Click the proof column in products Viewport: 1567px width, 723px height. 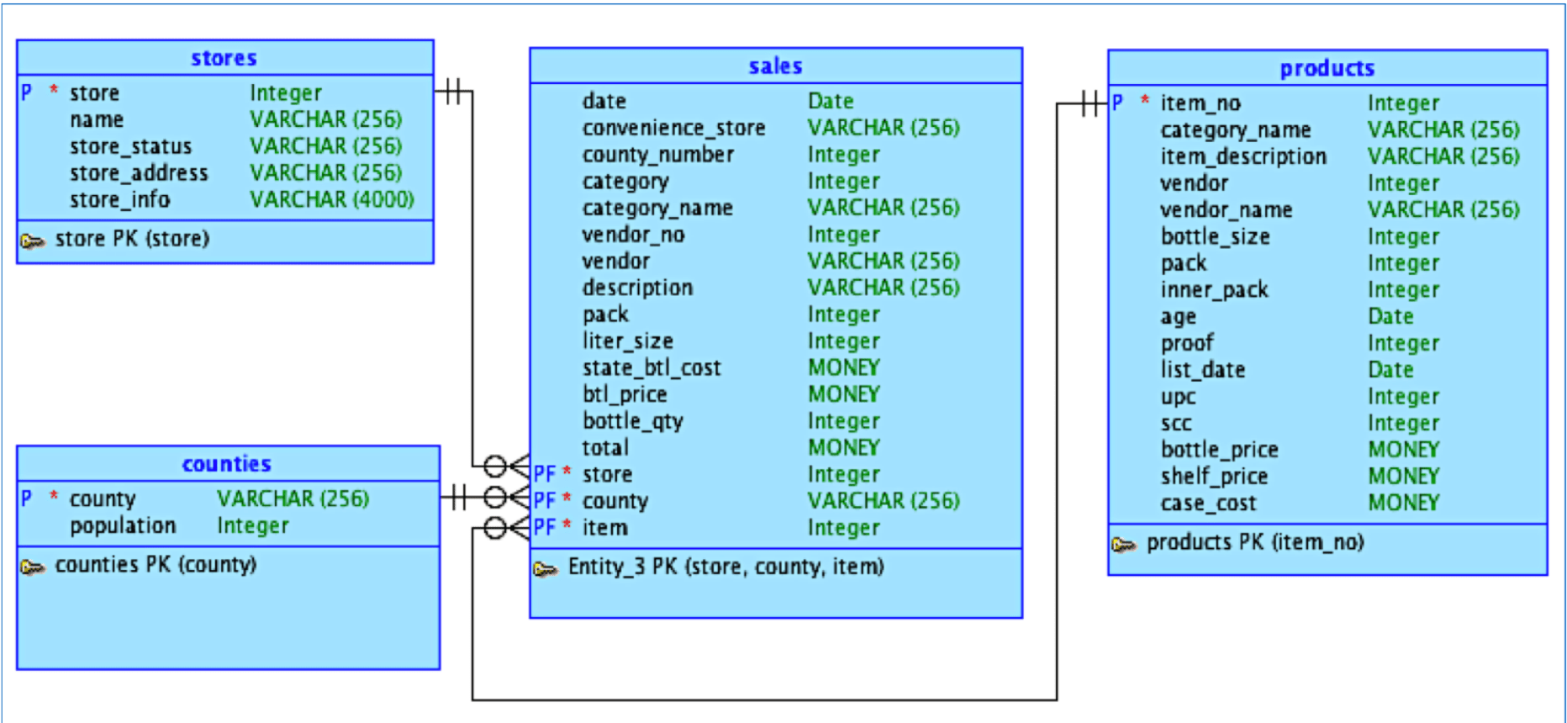click(x=1186, y=343)
